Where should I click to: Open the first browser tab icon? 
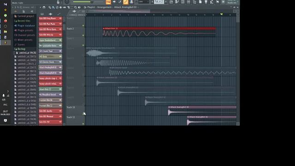[16, 12]
